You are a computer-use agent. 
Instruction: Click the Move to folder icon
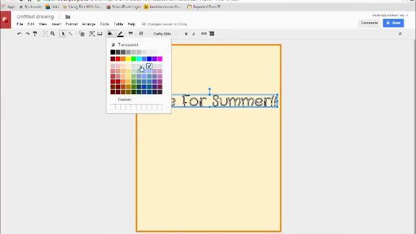point(68,17)
